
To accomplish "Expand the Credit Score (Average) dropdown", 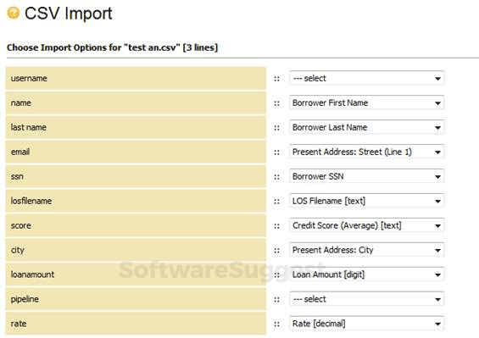I will [366, 225].
